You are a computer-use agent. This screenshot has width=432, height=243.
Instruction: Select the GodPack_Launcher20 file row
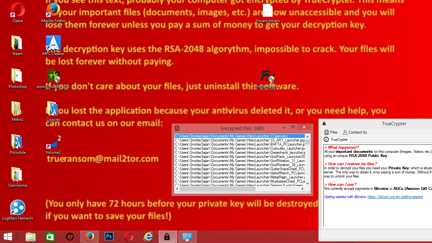click(240, 157)
